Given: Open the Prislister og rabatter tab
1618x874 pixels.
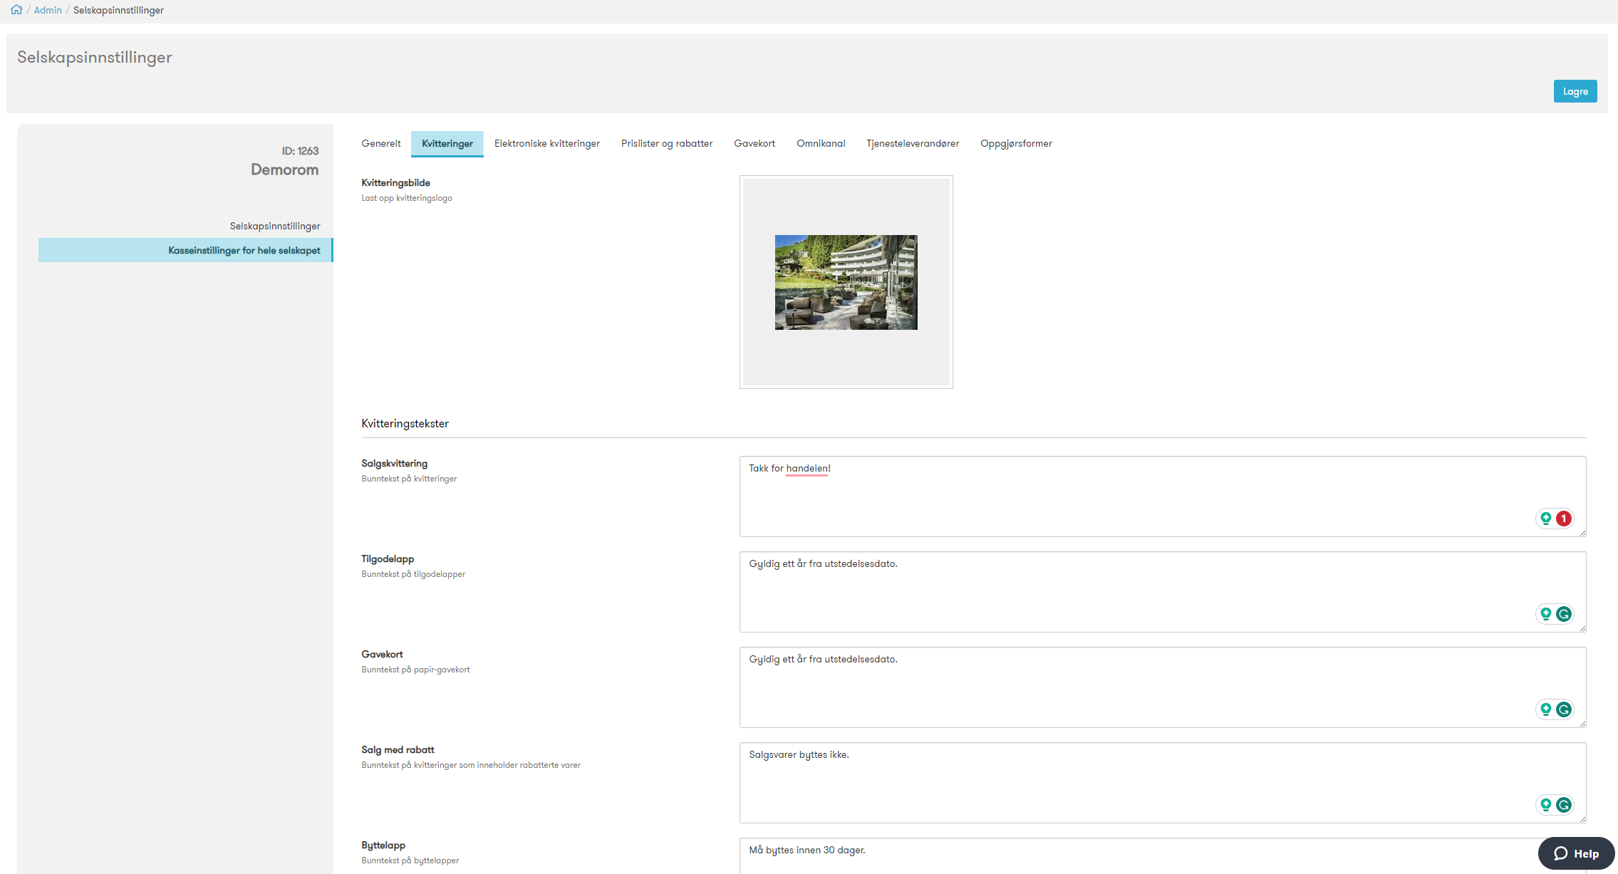Looking at the screenshot, I should coord(666,143).
